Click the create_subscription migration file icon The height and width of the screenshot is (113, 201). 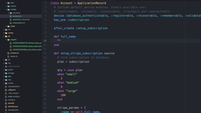coord(11,46)
